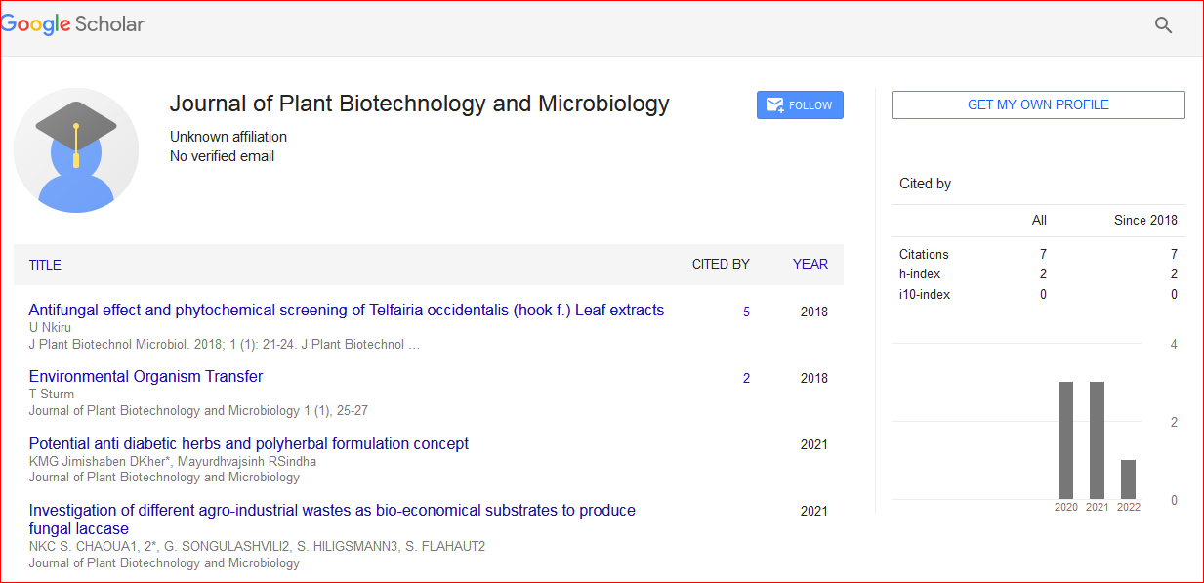This screenshot has width=1204, height=583.
Task: Open the Environmental Organism Transfer article
Action: tap(145, 377)
